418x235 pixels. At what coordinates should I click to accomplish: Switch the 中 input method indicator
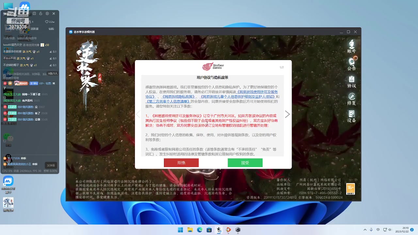(378, 230)
